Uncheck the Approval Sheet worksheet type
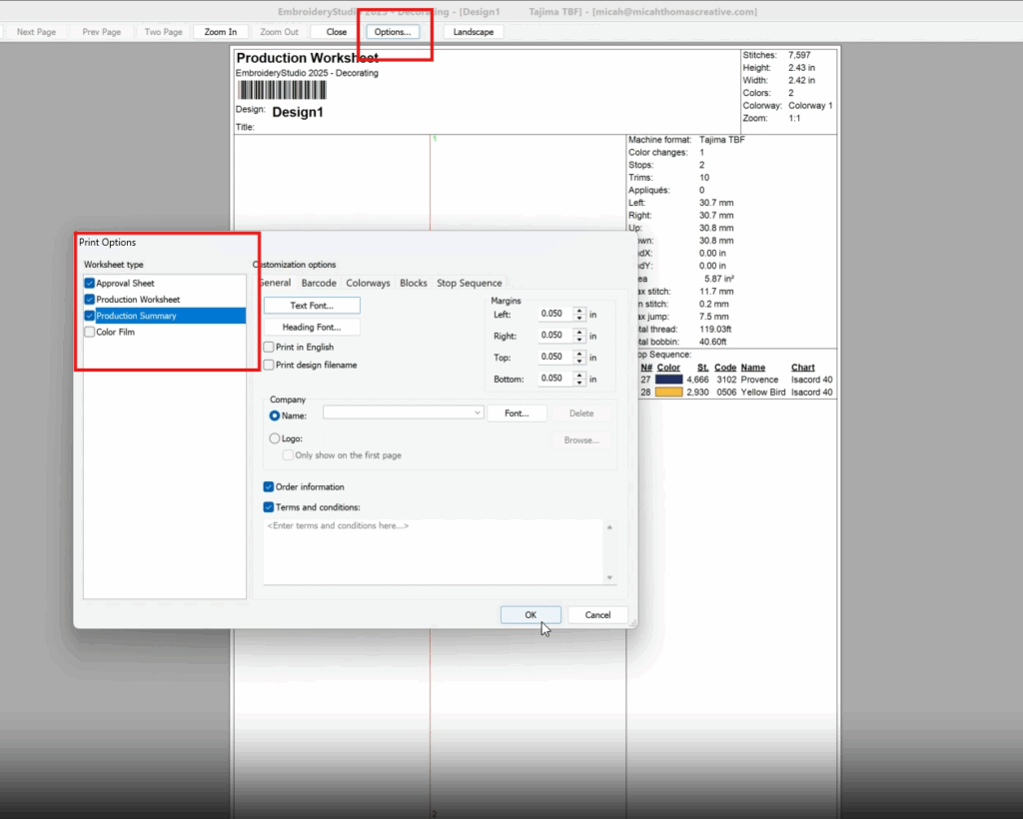This screenshot has height=819, width=1023. (90, 284)
